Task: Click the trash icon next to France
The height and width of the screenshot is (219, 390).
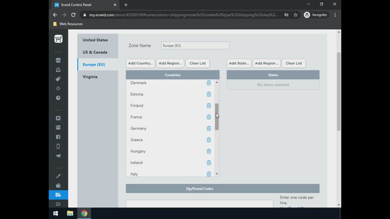Action: 209,117
